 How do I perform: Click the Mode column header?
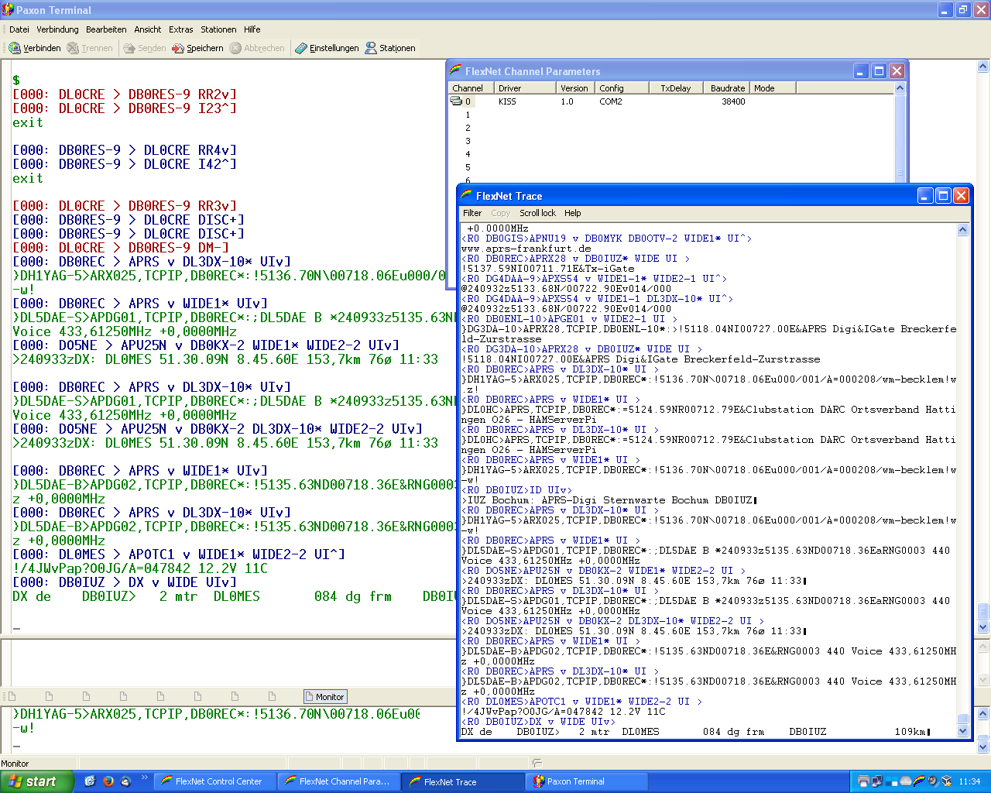(x=774, y=88)
